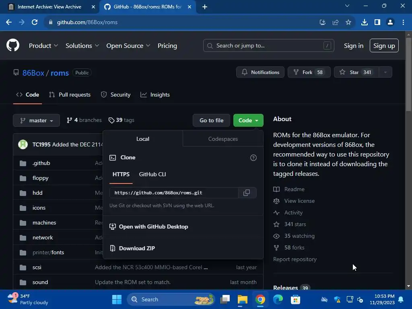This screenshot has height=309, width=412.
Task: Click the Sign up button
Action: coord(384,46)
